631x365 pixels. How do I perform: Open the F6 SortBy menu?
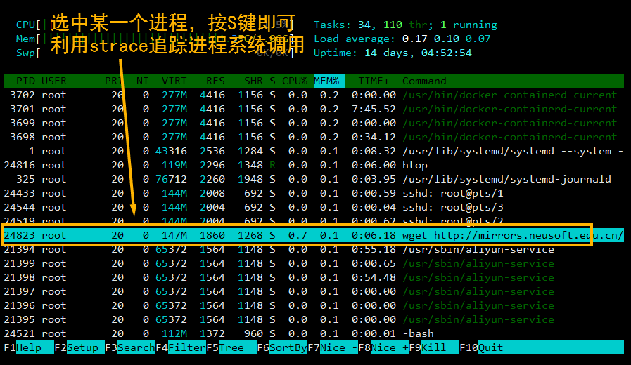[288, 347]
